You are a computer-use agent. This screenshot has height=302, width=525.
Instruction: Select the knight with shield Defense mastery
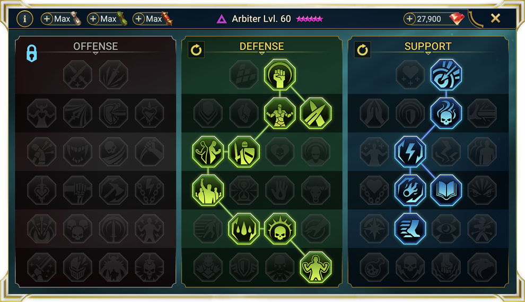pyautogui.click(x=244, y=152)
